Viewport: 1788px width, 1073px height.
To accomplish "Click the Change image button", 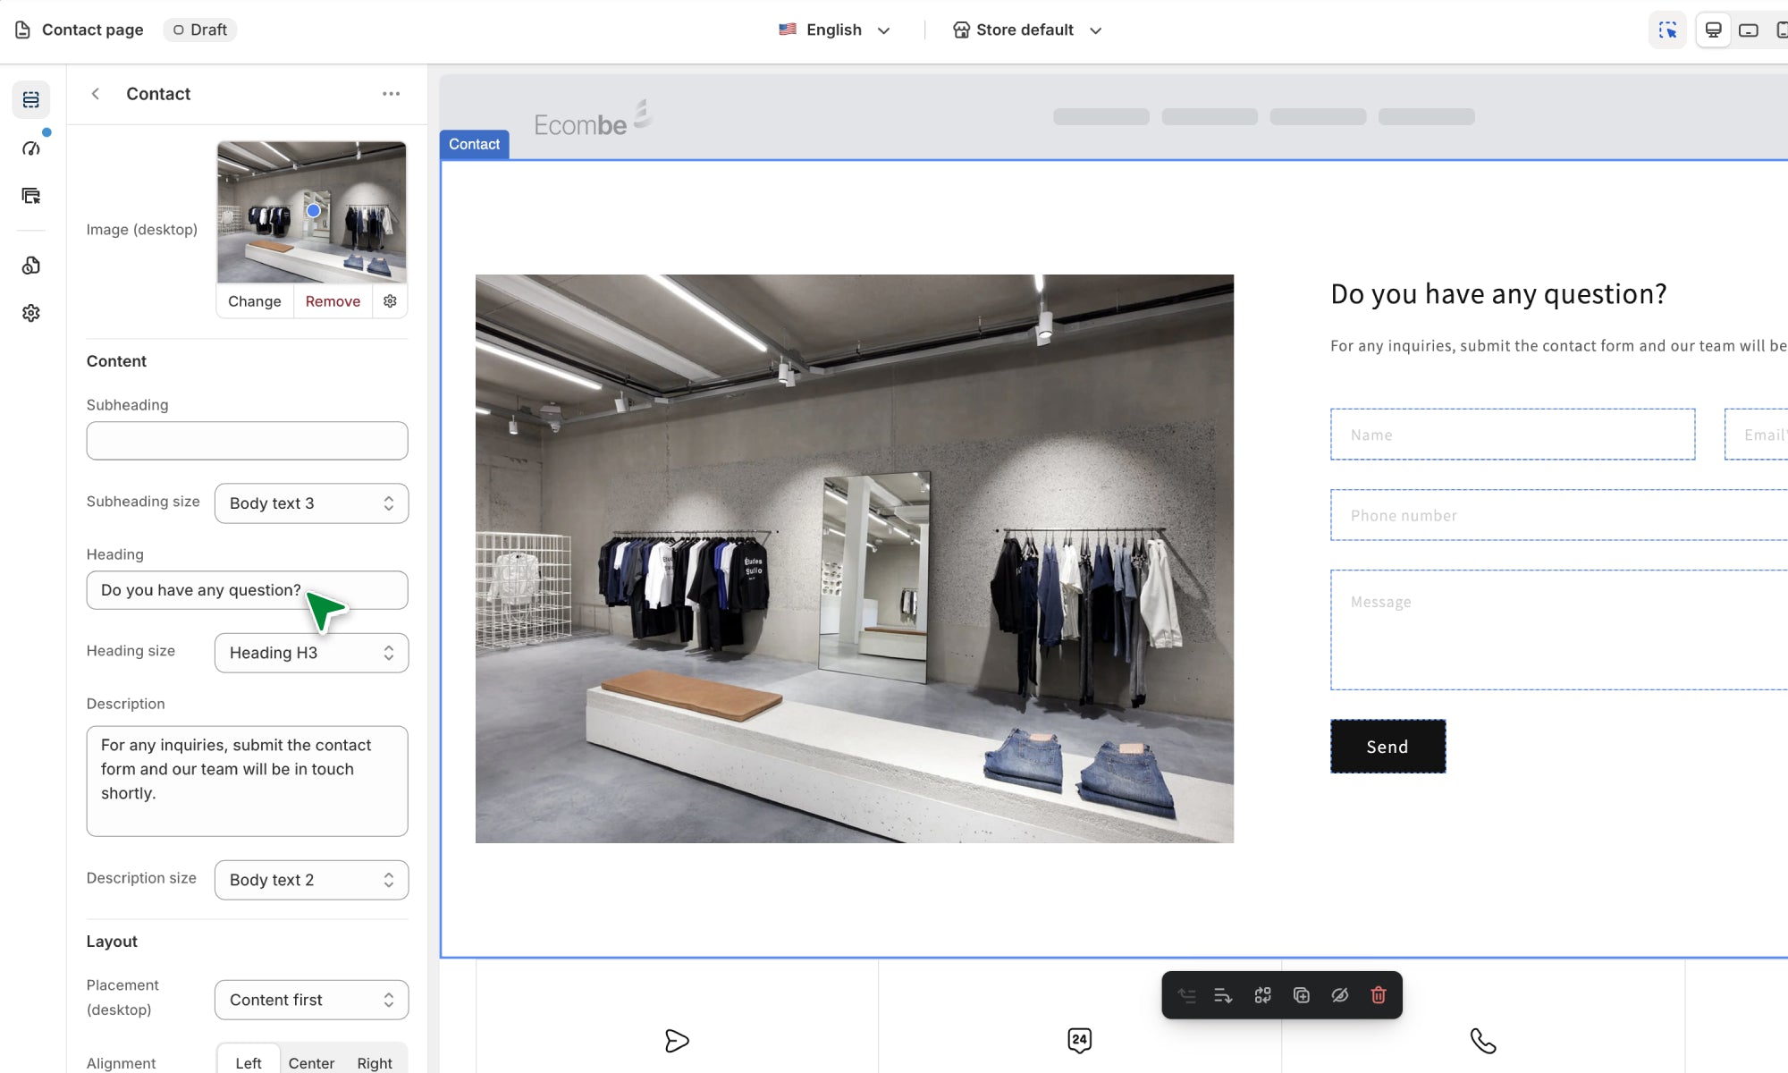I will click(x=254, y=301).
